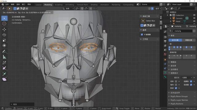Open the green Bone properties tab
197x110 pixels.
tap(165, 77)
